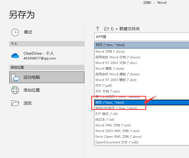189x158 pixels.
Task: Click the 个人 section header
Action: point(47,44)
